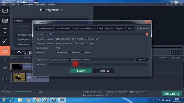
Task: Open the Настройки menu
Action: (x=41, y=4)
